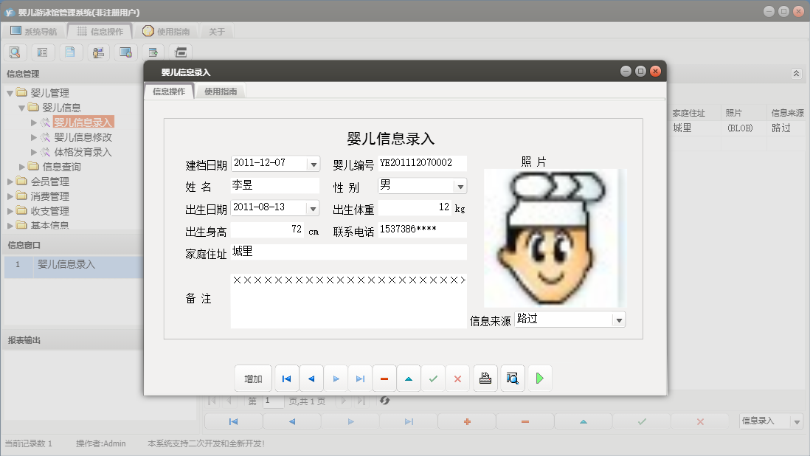
Task: Click the print icon in the entry form
Action: 485,378
